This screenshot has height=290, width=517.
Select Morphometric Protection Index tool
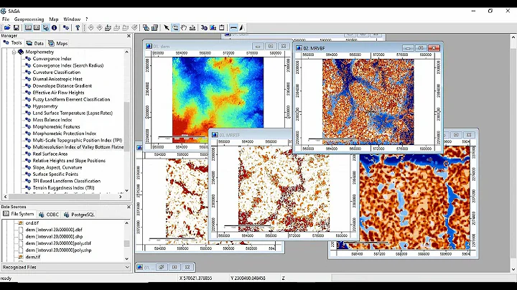pos(65,134)
